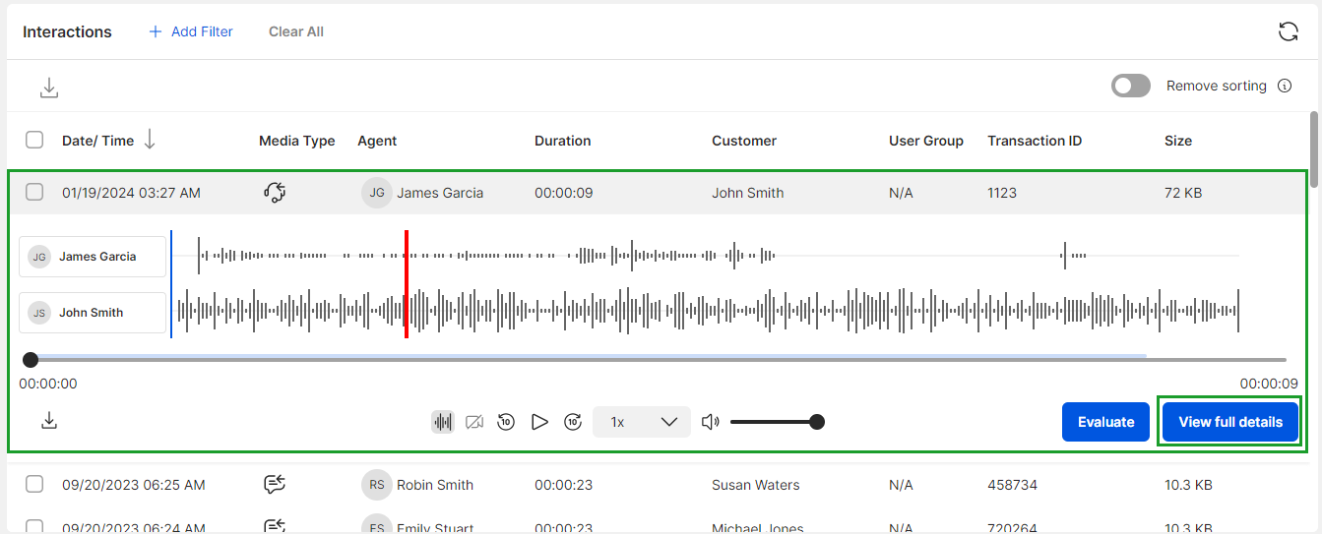Mute audio with the speaker icon
Image resolution: width=1322 pixels, height=534 pixels.
[710, 422]
